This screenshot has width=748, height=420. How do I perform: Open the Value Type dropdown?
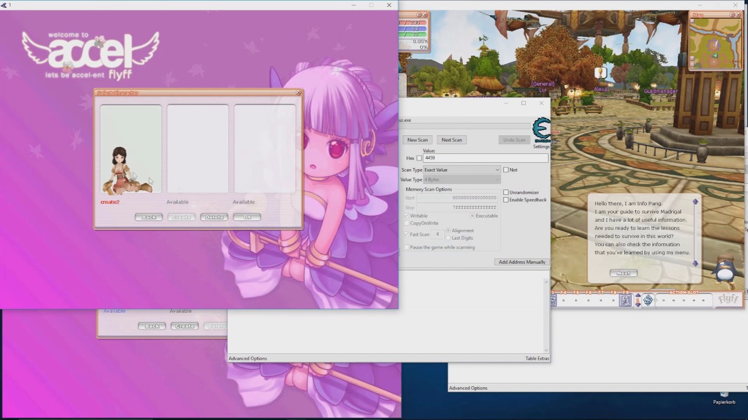(x=462, y=180)
